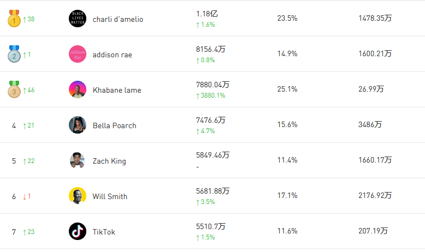Click the red down arrow in rank 6

pyautogui.click(x=25, y=196)
